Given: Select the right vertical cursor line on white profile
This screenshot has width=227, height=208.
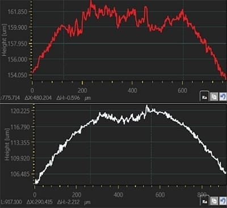Looking at the screenshot, I should [x=151, y=145].
